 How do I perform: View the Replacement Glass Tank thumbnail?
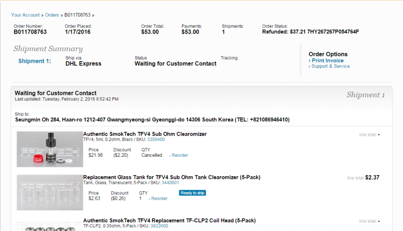click(50, 192)
